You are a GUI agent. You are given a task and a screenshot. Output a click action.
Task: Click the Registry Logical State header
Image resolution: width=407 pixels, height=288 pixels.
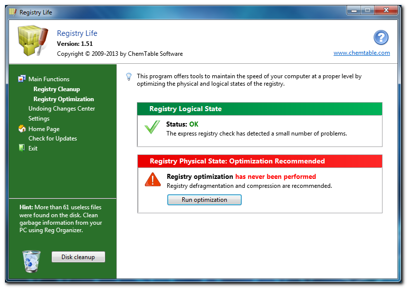click(x=260, y=109)
